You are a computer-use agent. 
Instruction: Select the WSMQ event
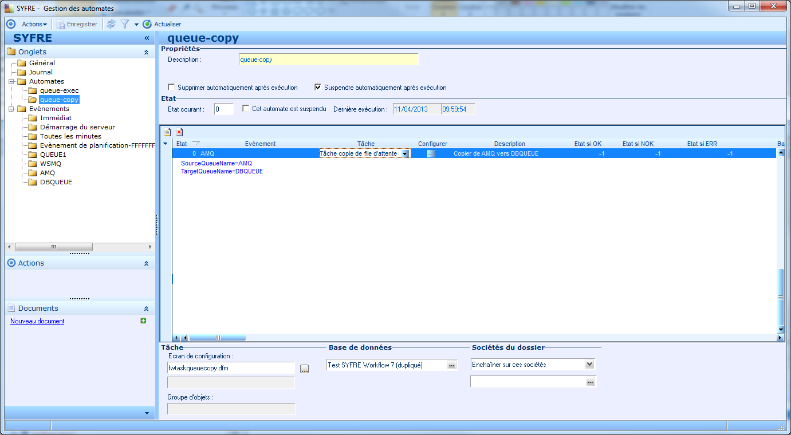click(x=50, y=164)
